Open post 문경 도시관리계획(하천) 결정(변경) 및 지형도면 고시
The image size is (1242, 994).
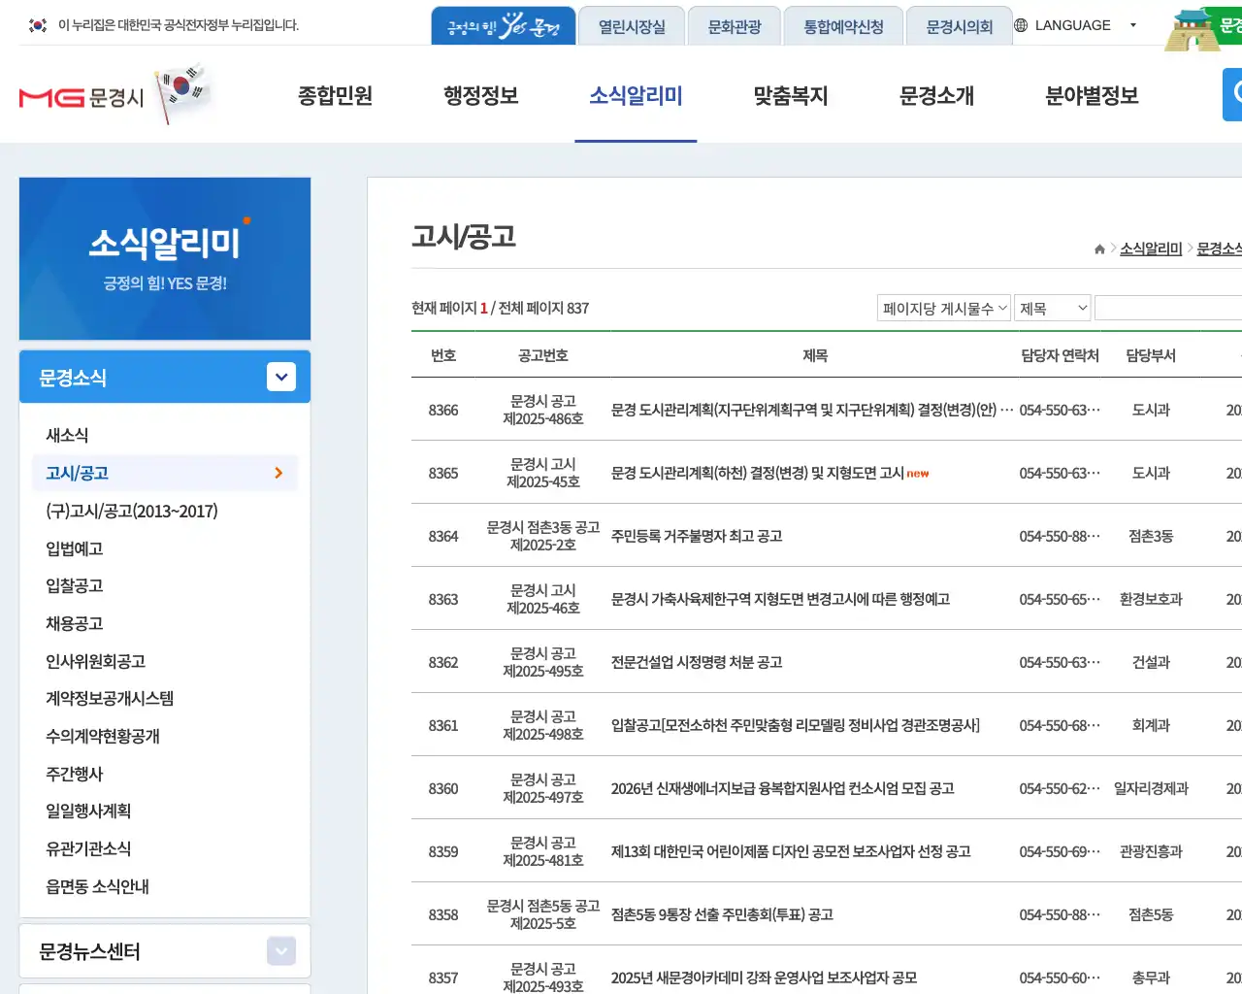(758, 473)
